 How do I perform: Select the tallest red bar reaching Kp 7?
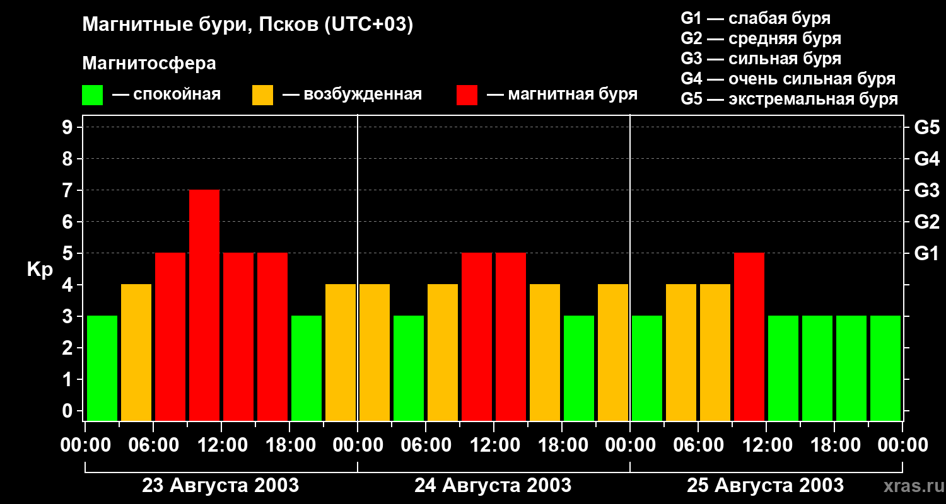(204, 305)
